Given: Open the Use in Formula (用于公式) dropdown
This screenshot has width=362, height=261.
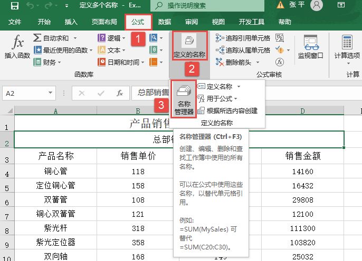Looking at the screenshot, I should click(x=217, y=98).
